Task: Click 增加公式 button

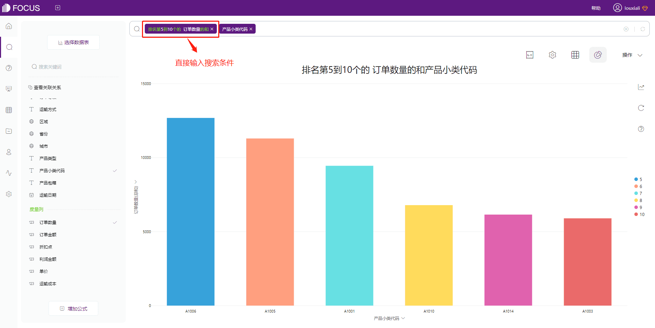Action: click(x=73, y=308)
